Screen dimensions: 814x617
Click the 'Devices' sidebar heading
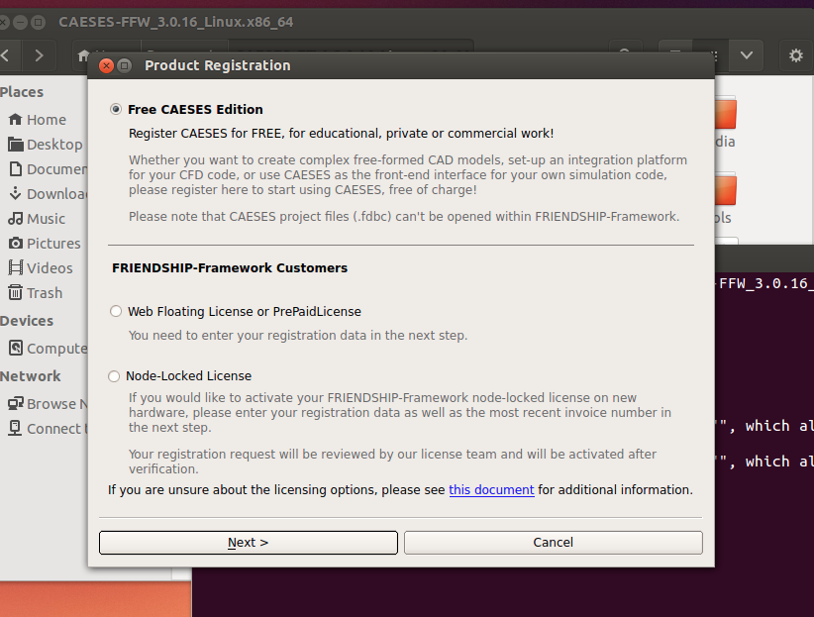tap(27, 321)
